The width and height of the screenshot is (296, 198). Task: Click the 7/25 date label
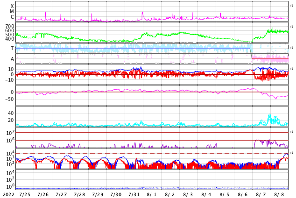point(25,194)
